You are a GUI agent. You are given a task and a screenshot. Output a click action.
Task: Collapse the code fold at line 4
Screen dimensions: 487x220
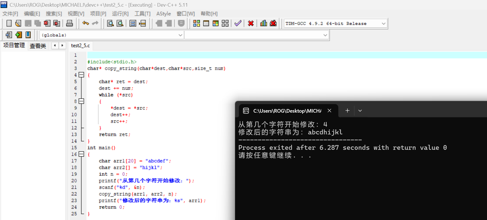81,75
